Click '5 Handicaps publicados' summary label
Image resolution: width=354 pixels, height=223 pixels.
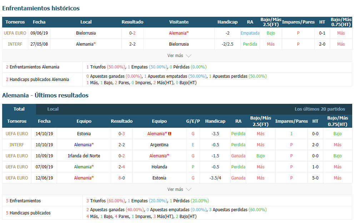click(x=28, y=213)
